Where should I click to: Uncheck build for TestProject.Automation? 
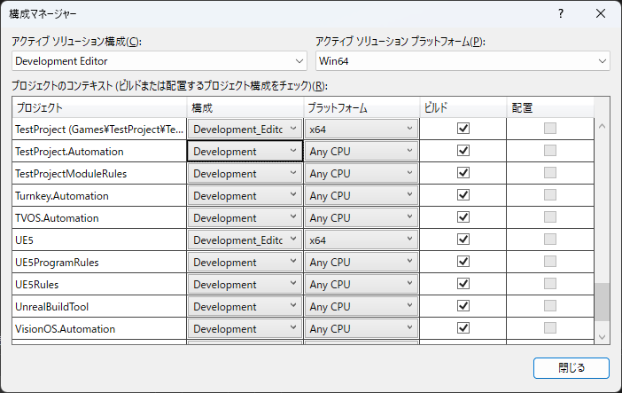point(463,151)
